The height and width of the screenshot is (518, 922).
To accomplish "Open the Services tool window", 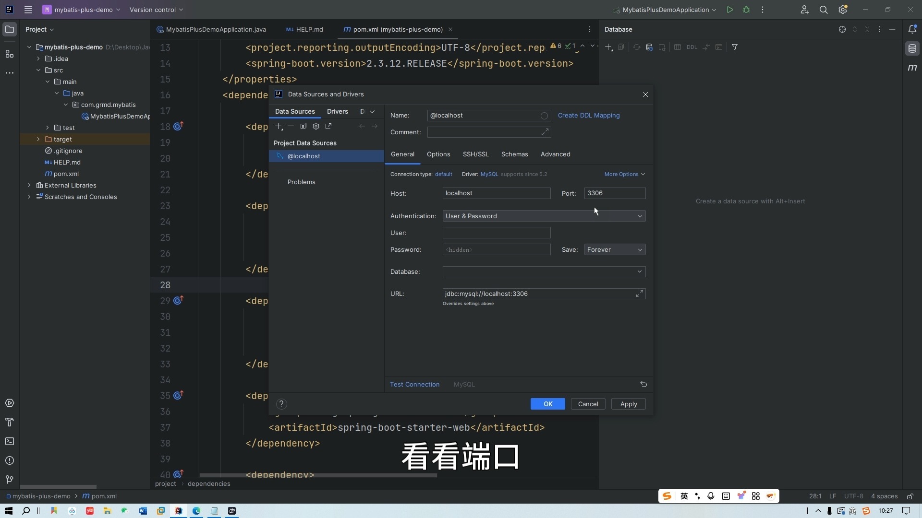I will tap(10, 403).
